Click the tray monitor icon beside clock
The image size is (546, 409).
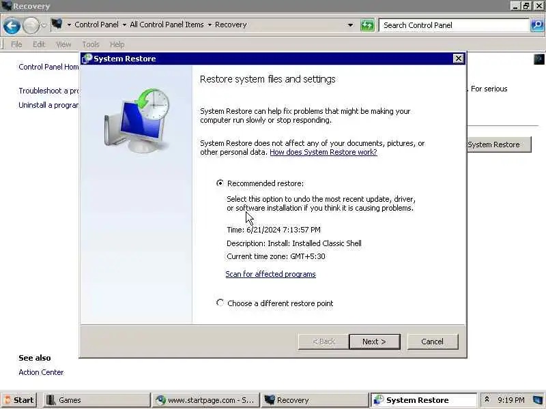click(x=538, y=400)
